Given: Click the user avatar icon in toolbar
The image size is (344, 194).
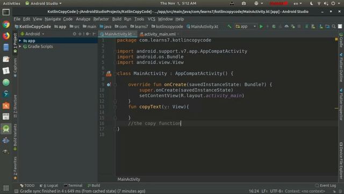Looking at the screenshot, I should point(340,26).
